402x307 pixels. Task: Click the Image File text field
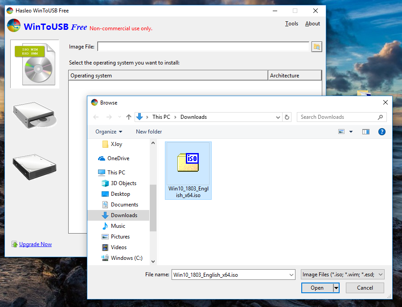(203, 47)
